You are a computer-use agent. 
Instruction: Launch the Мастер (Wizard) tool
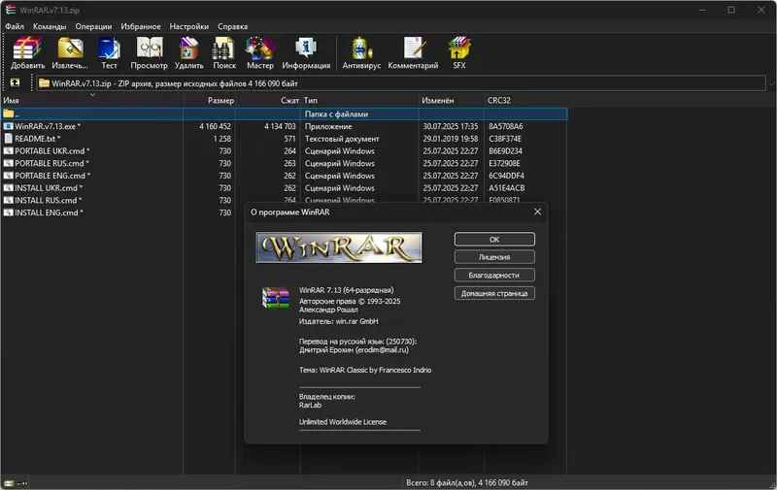pos(260,52)
